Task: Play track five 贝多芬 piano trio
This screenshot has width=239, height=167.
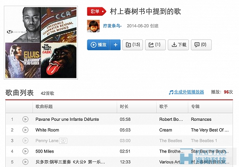Action: coord(25,162)
